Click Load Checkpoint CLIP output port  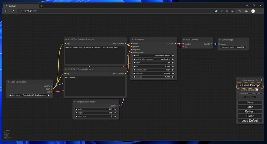[52, 89]
